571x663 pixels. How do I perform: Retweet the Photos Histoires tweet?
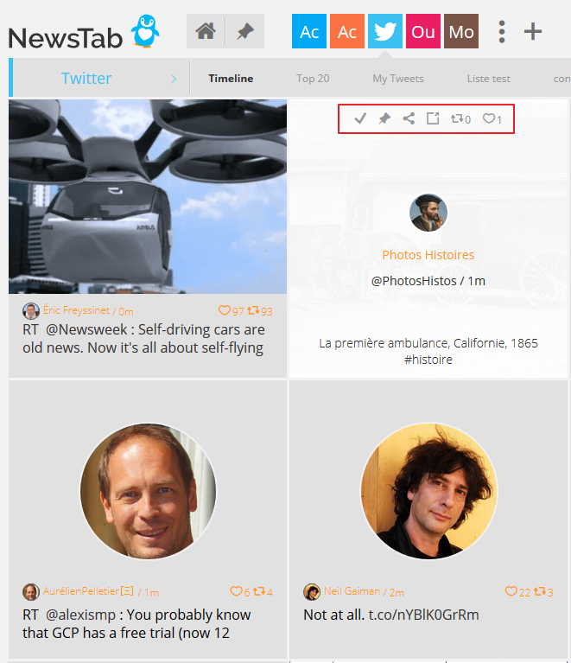[x=460, y=118]
